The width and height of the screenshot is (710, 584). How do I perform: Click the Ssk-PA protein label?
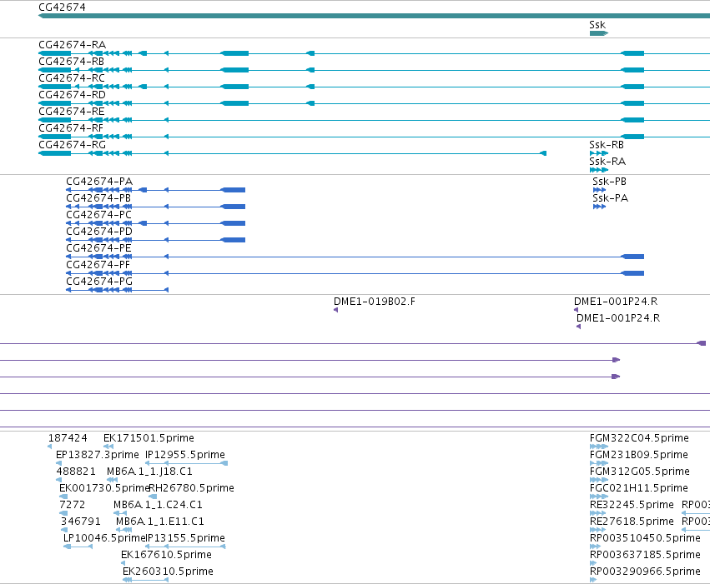[x=611, y=198]
